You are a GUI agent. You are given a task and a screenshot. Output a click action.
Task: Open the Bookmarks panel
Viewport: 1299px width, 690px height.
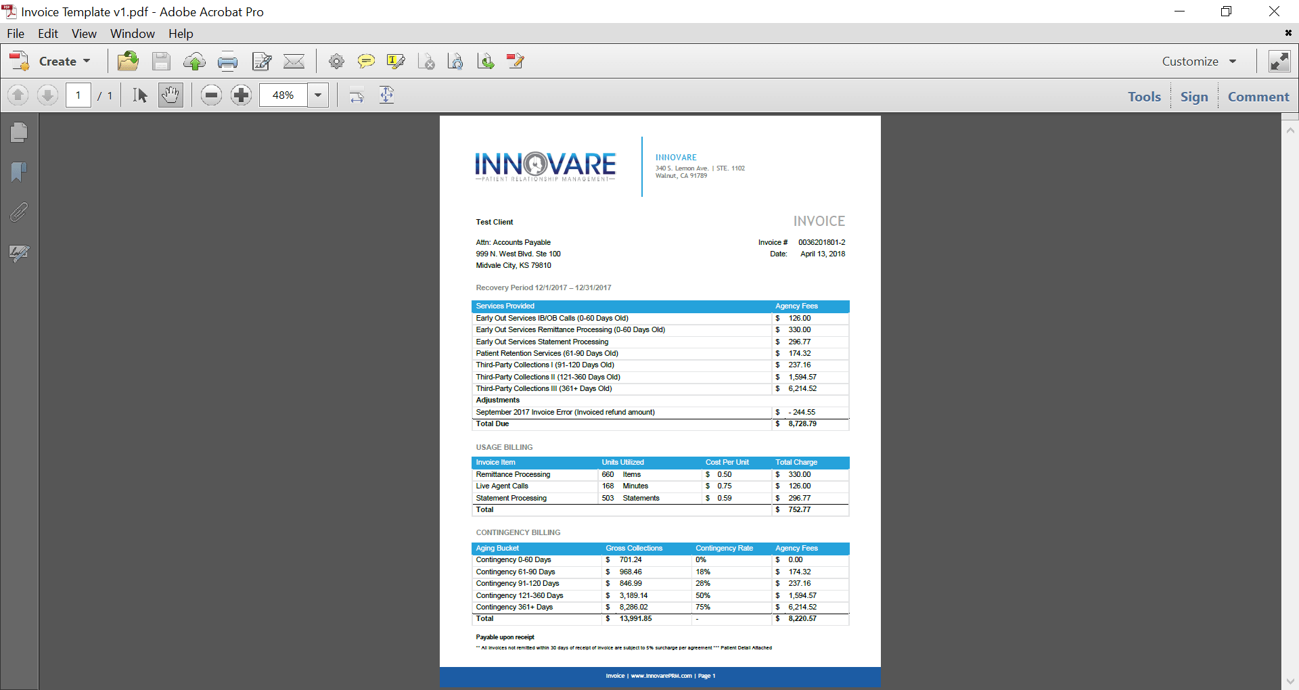pyautogui.click(x=18, y=172)
